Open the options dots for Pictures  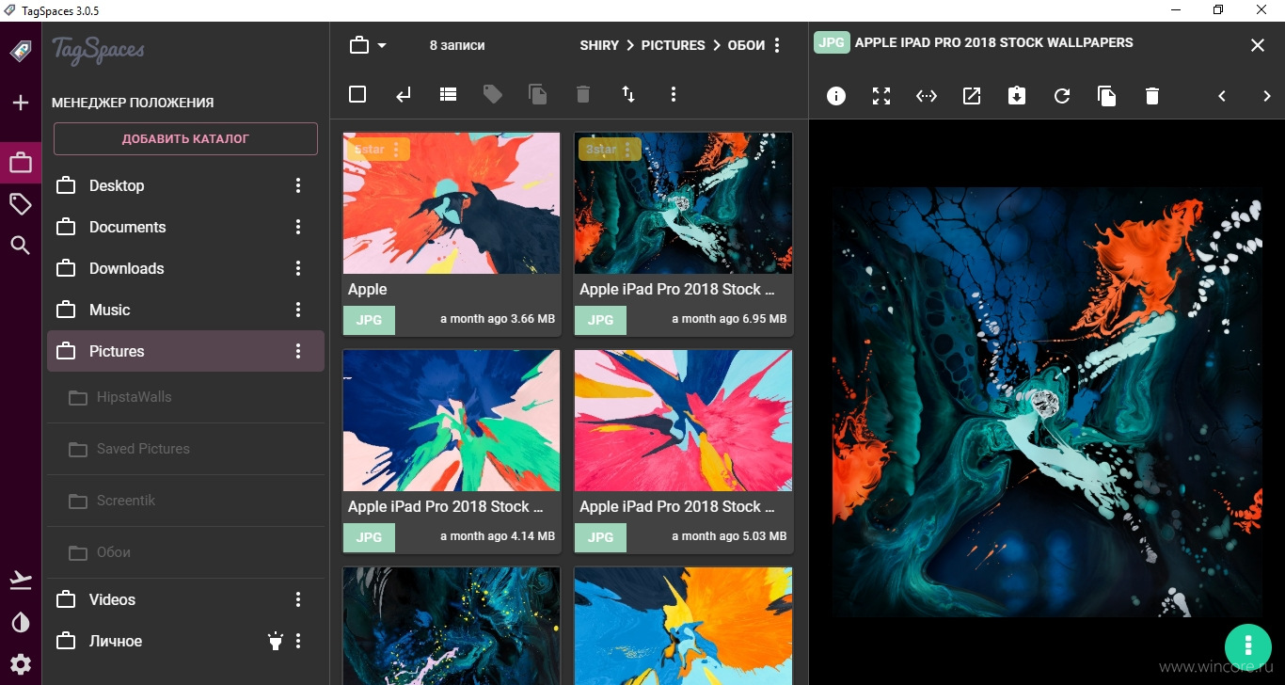(298, 351)
